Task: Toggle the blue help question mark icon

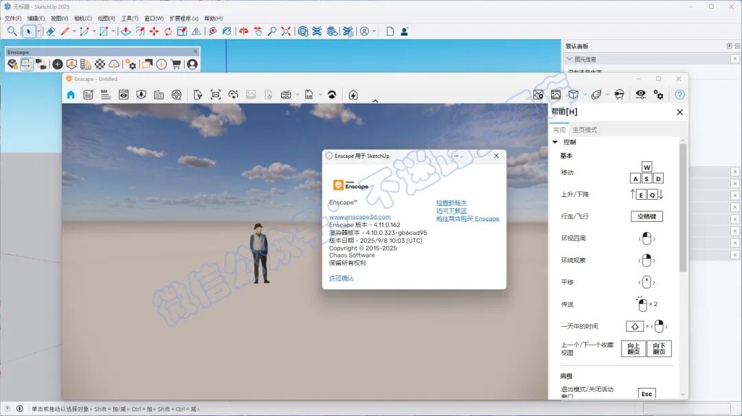Action: click(x=679, y=95)
